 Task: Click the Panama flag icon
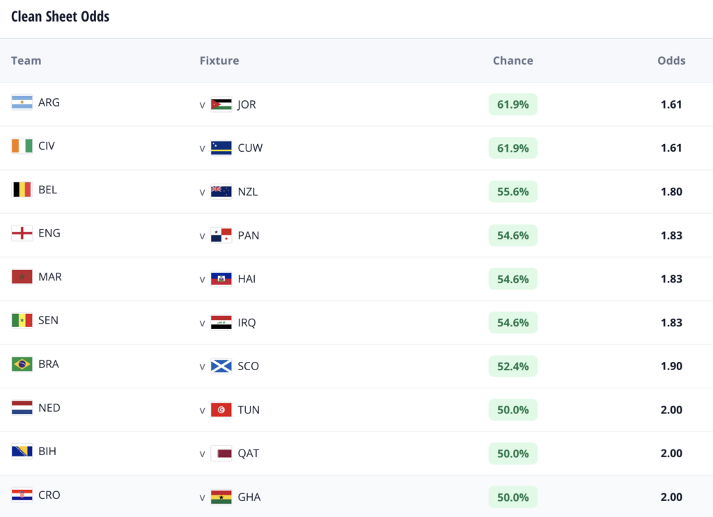coord(221,235)
